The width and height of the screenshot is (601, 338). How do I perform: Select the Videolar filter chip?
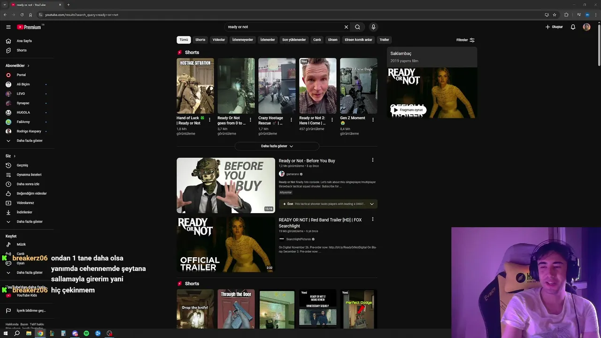(x=219, y=40)
